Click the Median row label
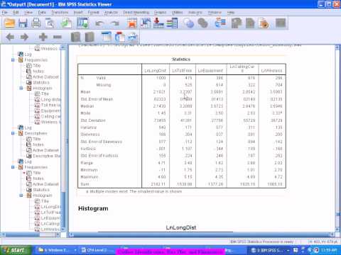Screen dimensions: 341x255 pyautogui.click(x=87, y=106)
